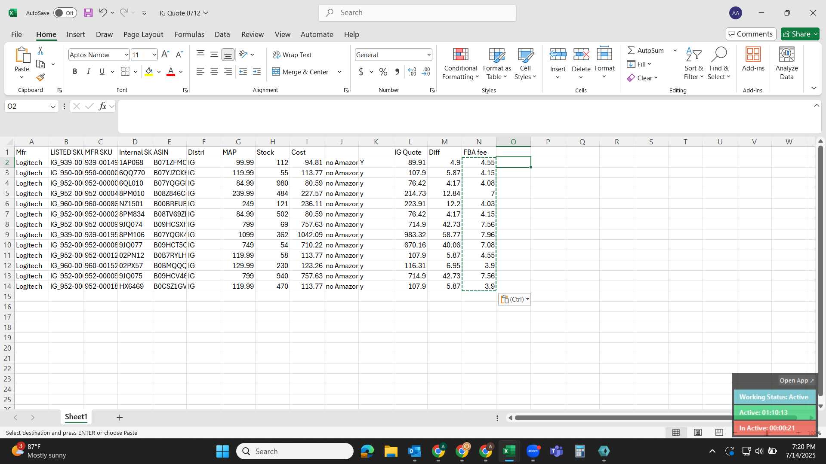Click the Top Align icon
This screenshot has height=464, width=826.
click(200, 54)
